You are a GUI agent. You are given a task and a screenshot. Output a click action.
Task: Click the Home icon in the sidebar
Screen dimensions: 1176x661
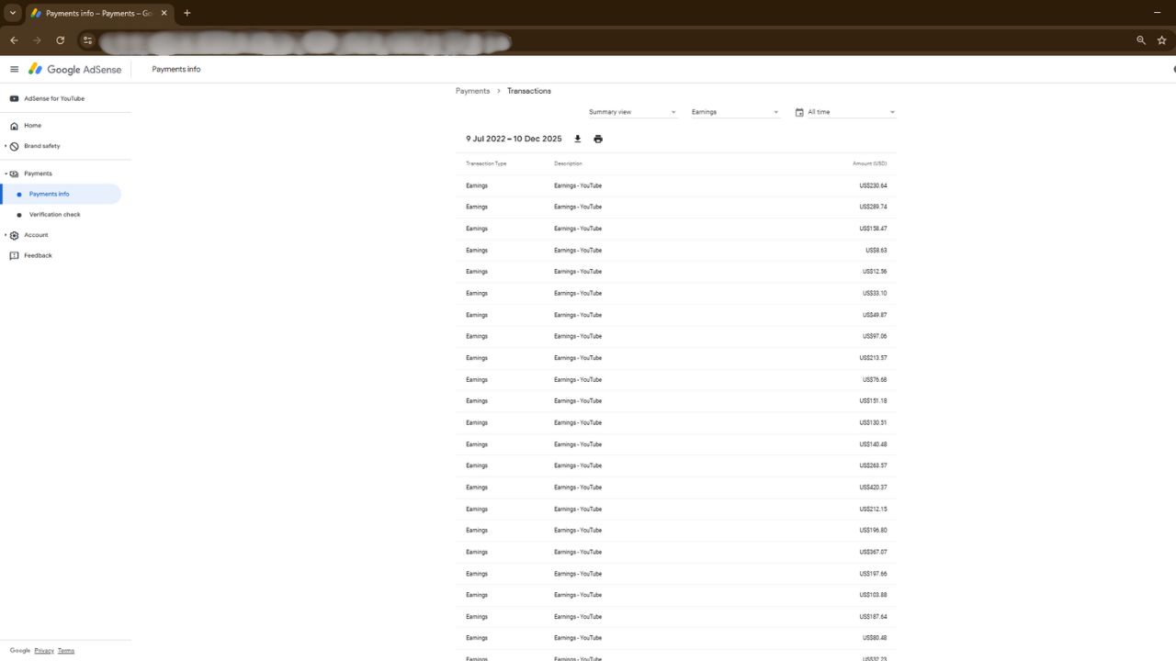coord(13,125)
